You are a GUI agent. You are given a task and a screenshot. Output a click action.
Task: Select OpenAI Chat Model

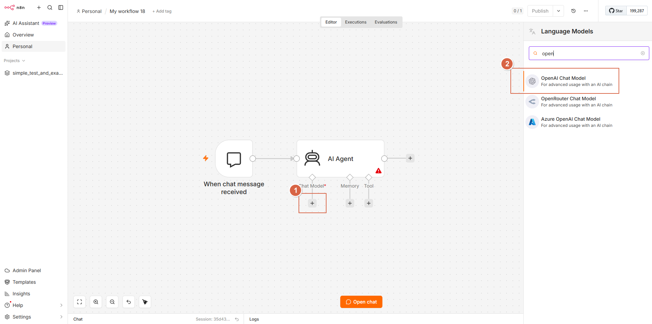[588, 81]
